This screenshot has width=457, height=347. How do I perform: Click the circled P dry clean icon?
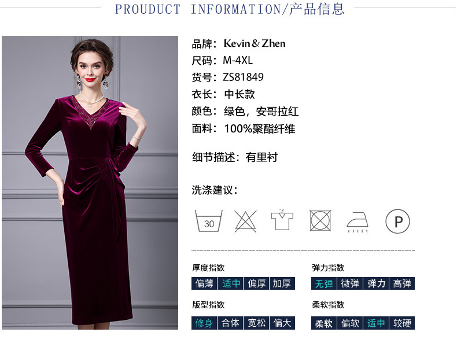coord(397,222)
